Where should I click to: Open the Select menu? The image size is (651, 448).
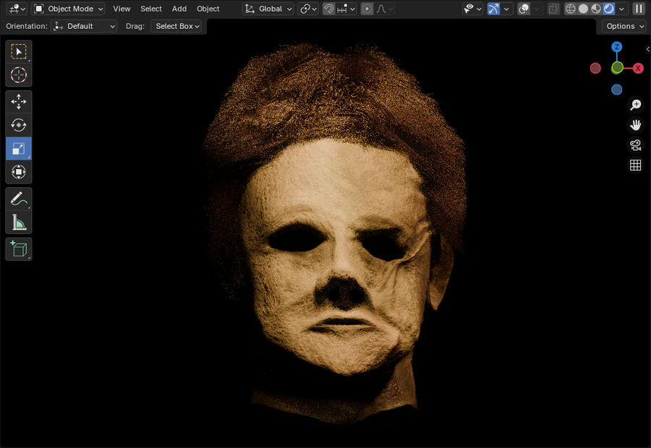(151, 9)
